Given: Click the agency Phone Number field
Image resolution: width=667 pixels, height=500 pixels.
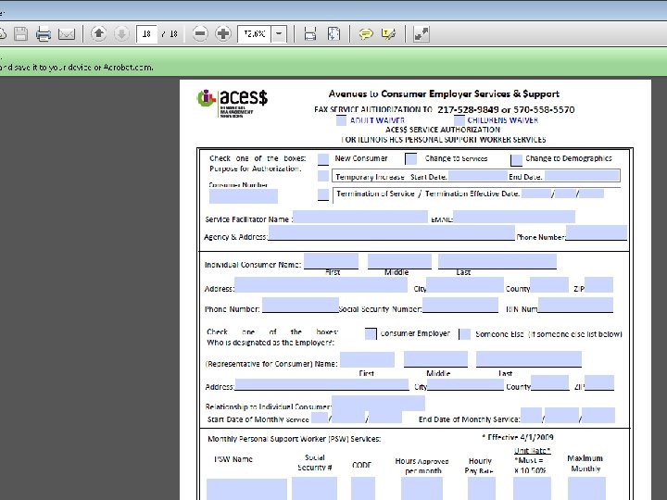Looking at the screenshot, I should click(x=597, y=233).
